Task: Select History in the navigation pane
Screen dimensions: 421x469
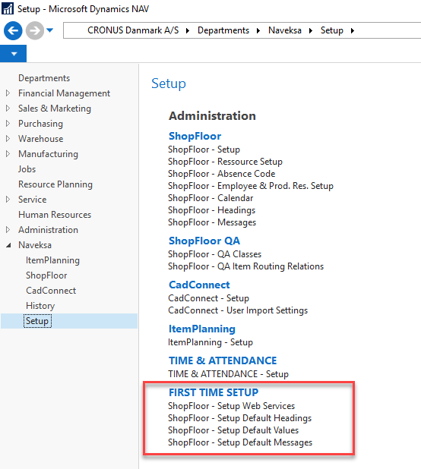Action: [x=40, y=306]
